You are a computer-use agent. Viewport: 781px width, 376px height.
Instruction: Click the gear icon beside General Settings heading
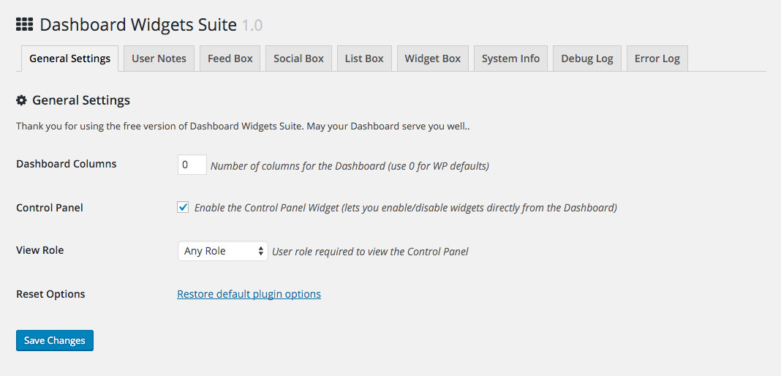(21, 101)
